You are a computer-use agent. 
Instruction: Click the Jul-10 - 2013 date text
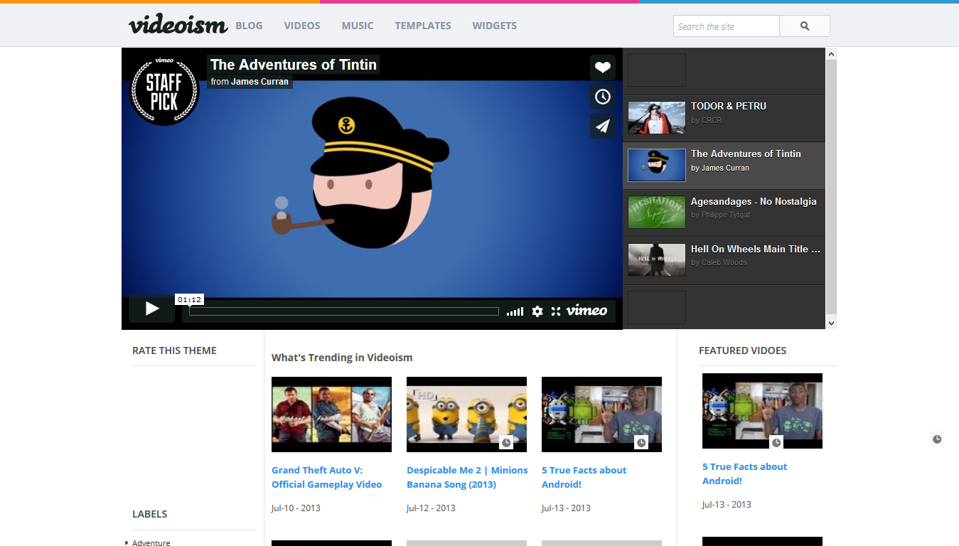pos(296,508)
